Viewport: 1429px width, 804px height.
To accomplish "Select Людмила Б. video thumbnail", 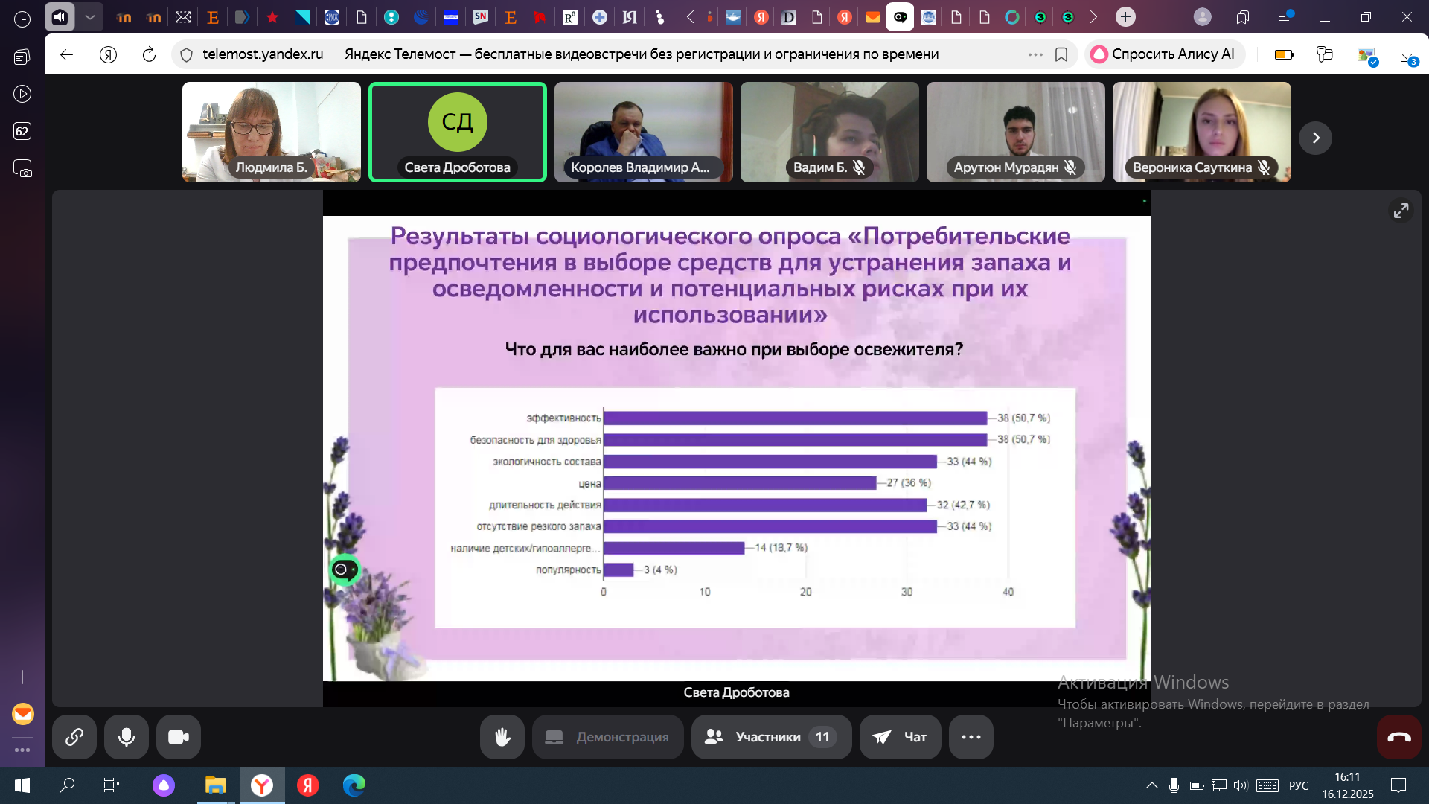I will click(x=271, y=132).
